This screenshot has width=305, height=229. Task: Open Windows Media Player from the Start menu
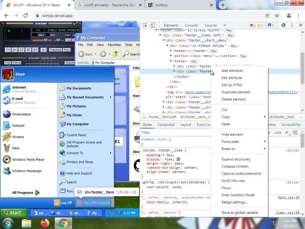click(x=24, y=160)
